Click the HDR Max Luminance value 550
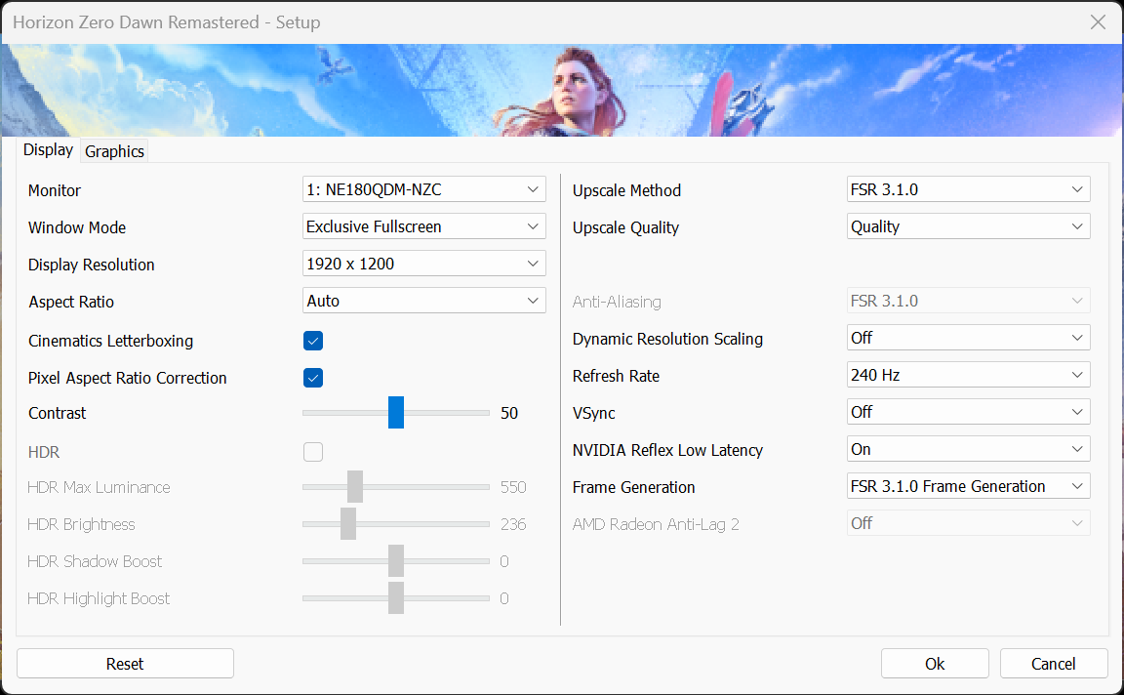The width and height of the screenshot is (1124, 695). tap(513, 488)
